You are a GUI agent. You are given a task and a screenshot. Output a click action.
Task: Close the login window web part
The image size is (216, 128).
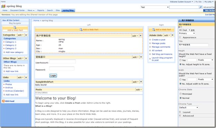click(x=141, y=57)
